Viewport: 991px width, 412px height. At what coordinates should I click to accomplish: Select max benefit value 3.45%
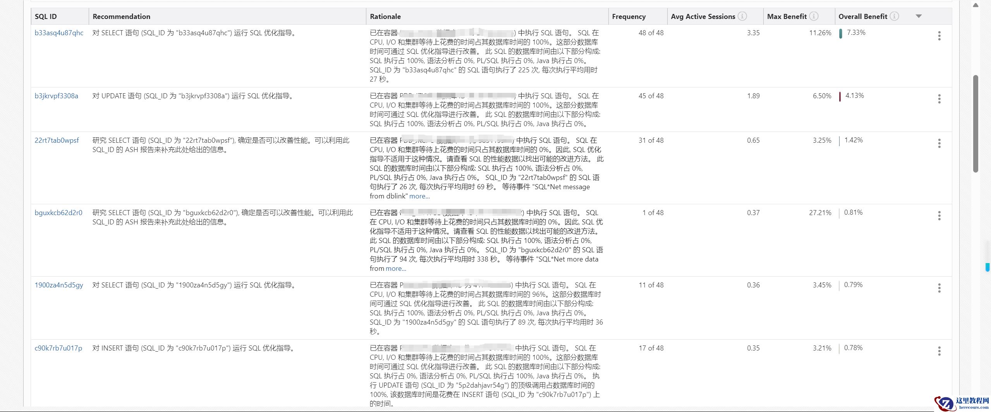point(822,285)
